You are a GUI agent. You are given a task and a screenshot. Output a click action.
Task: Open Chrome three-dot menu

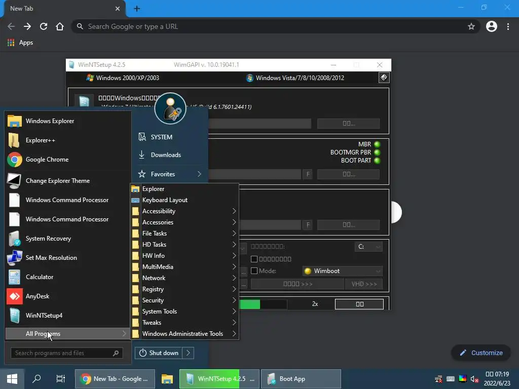point(508,26)
